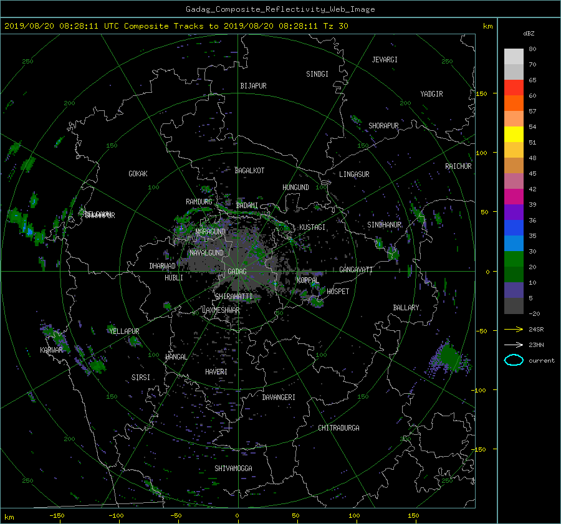Viewport: 561px width, 524px height.
Task: Click the yellow 24SR arrow legend icon
Action: tap(514, 329)
